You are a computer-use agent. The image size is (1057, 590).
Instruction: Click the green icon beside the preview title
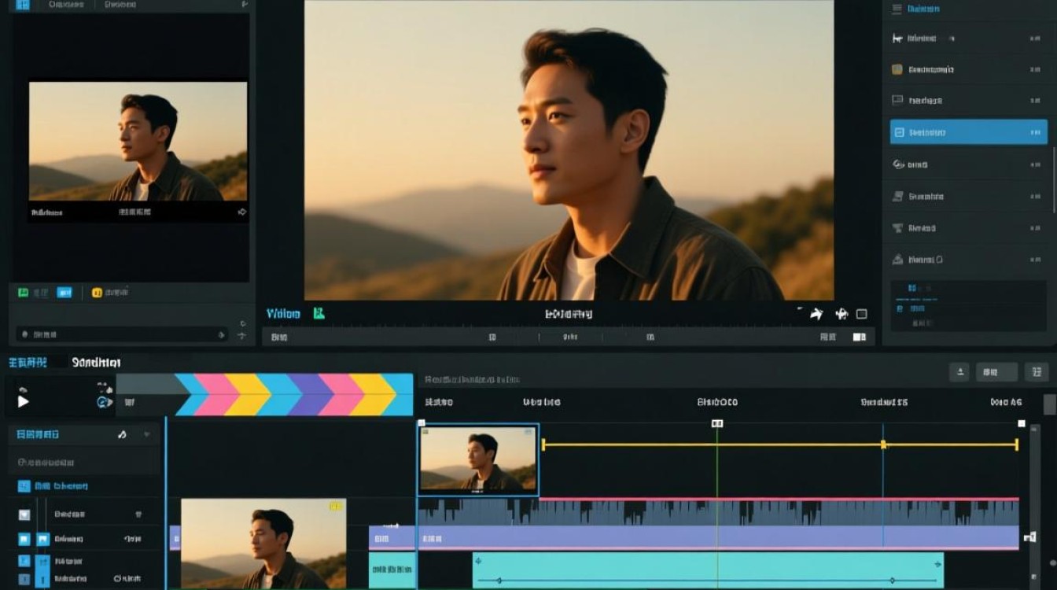(319, 313)
